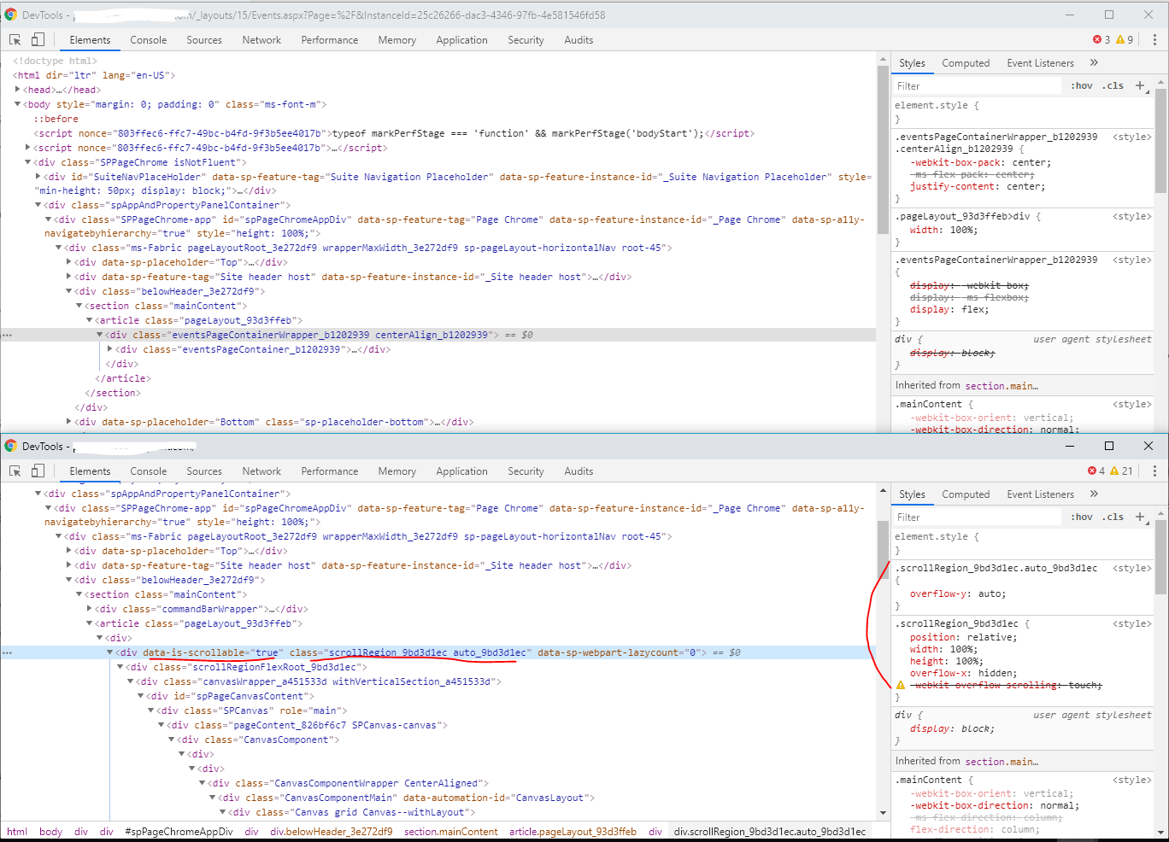
Task: Show more tabs chevron in bottom Styles pane
Action: (1094, 494)
